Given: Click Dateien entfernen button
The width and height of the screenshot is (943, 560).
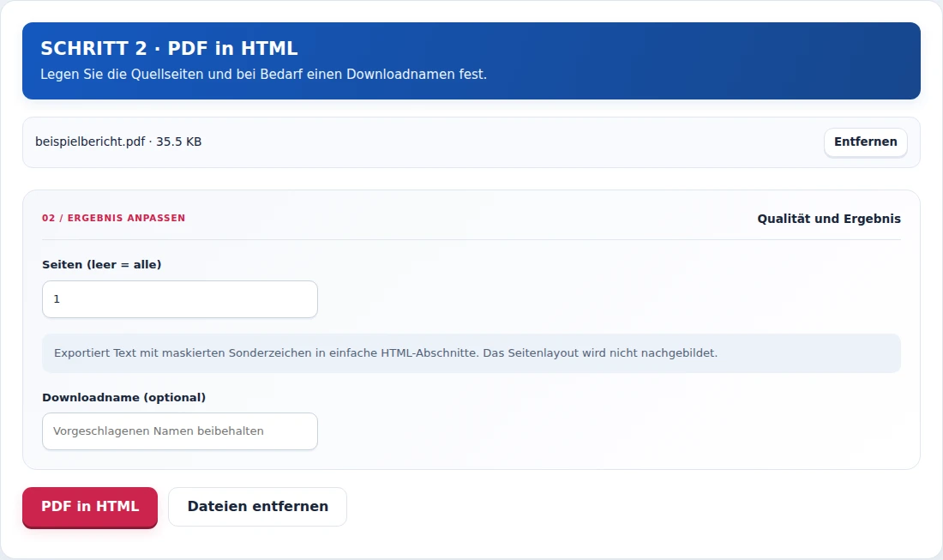Looking at the screenshot, I should [x=257, y=507].
